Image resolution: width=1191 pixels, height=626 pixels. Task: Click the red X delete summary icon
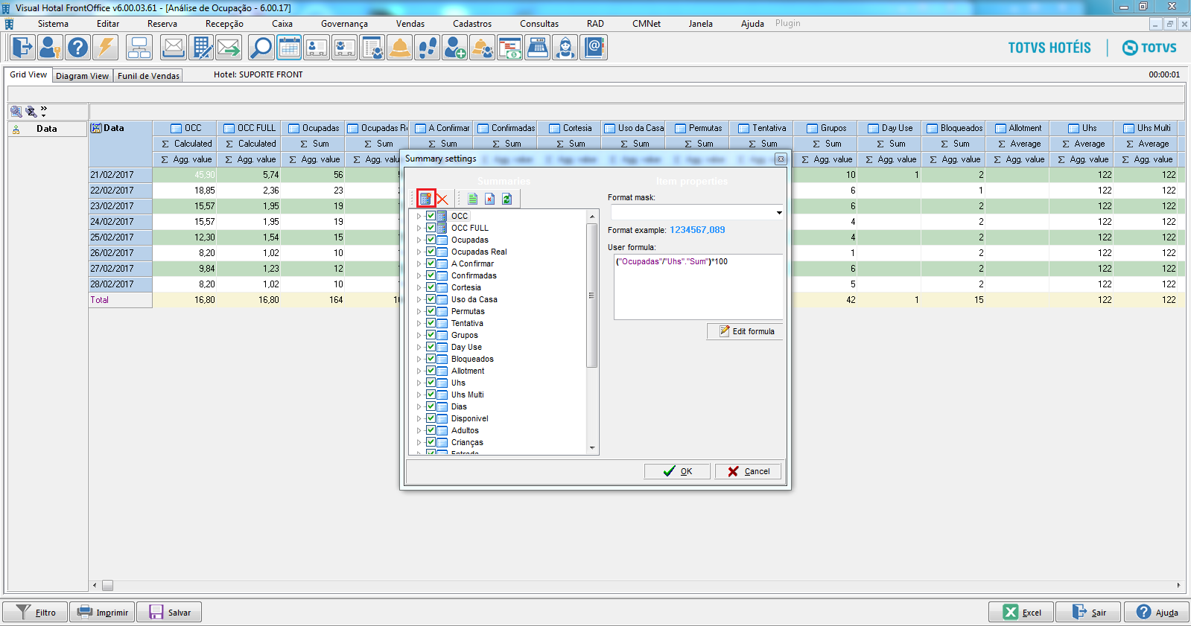pos(442,199)
